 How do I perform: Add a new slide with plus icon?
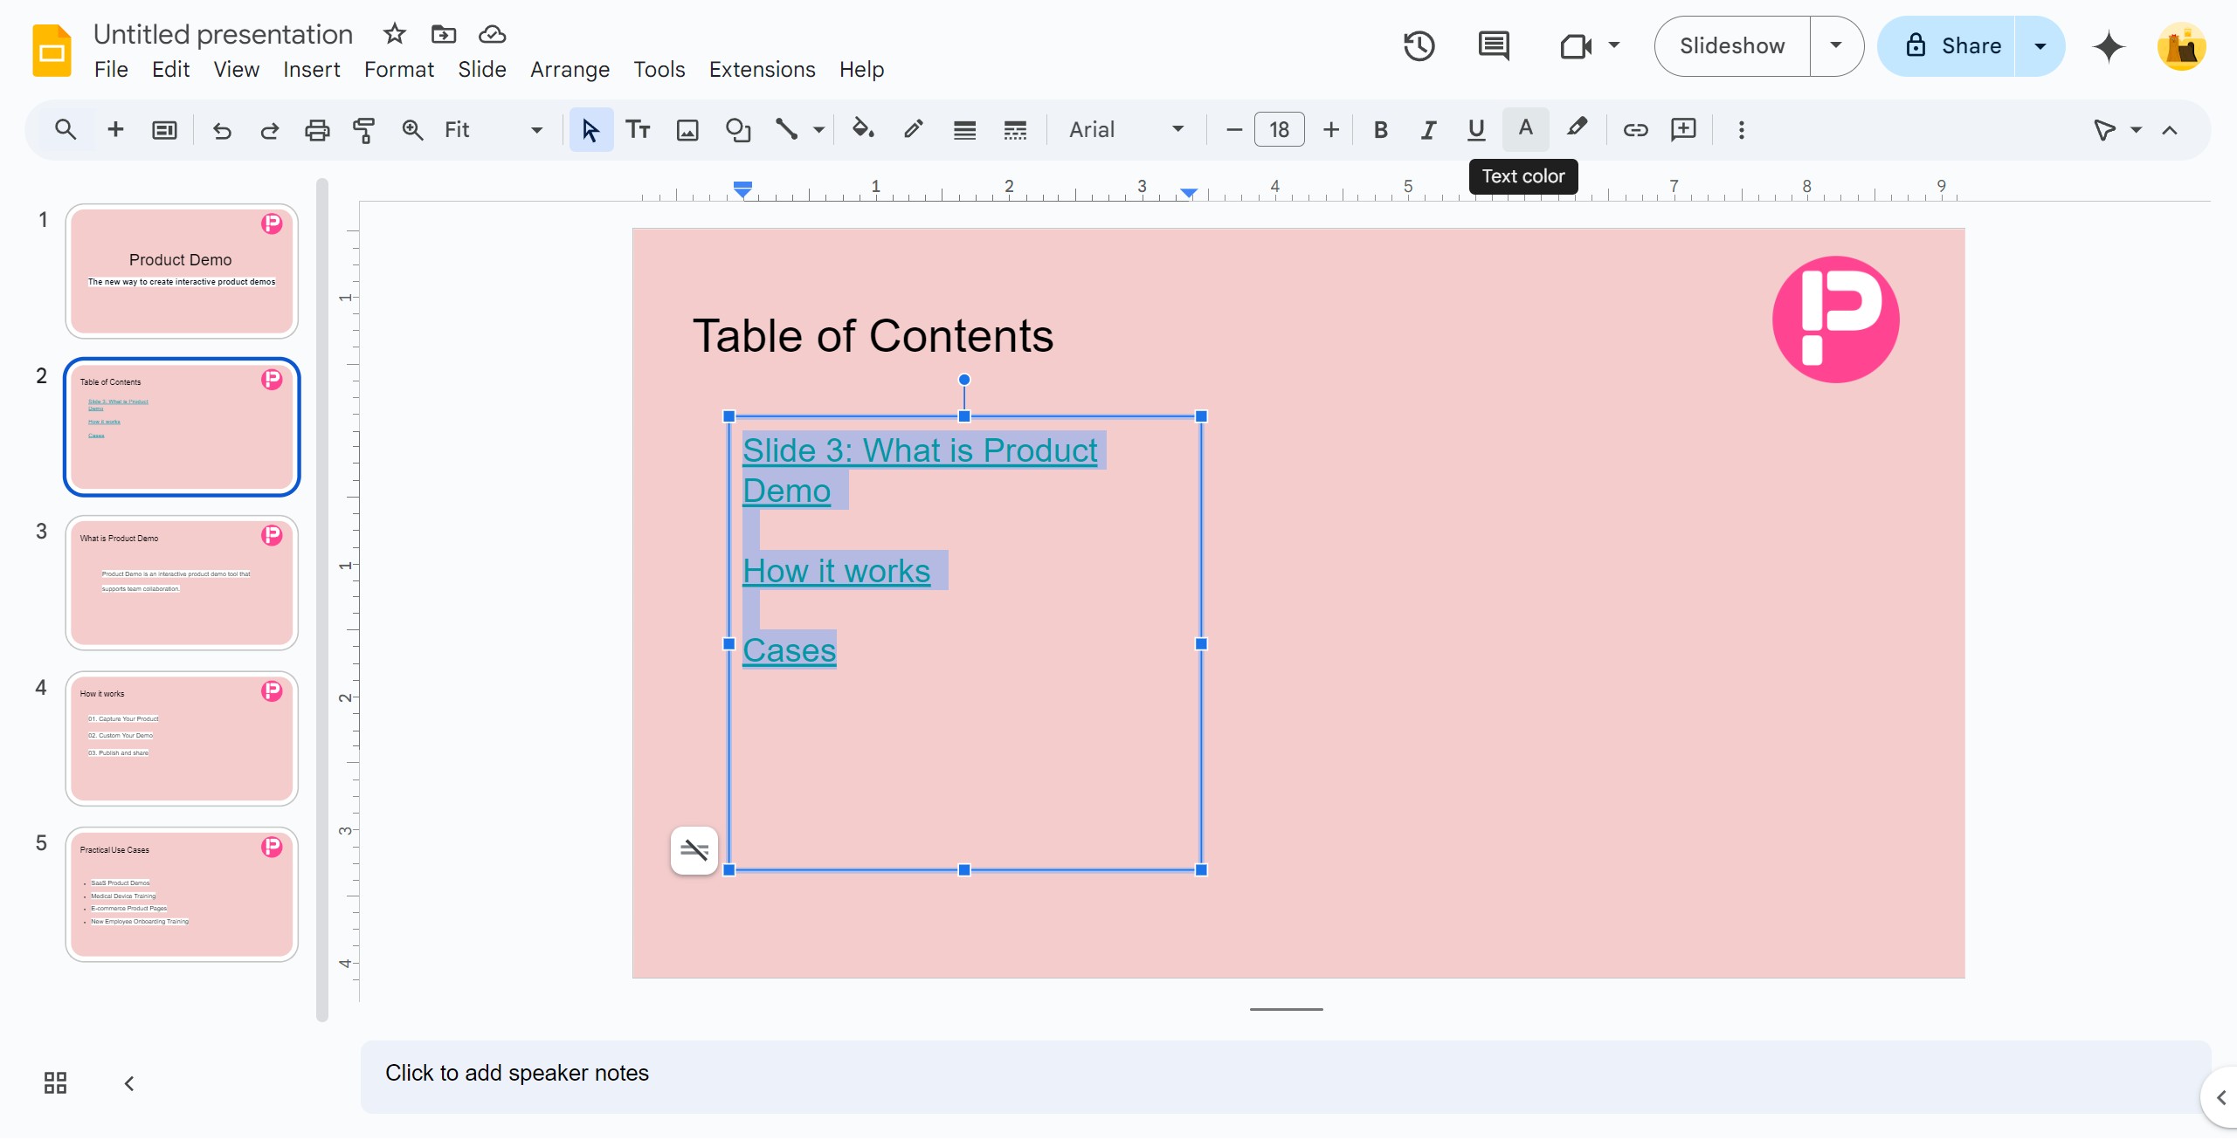point(114,130)
